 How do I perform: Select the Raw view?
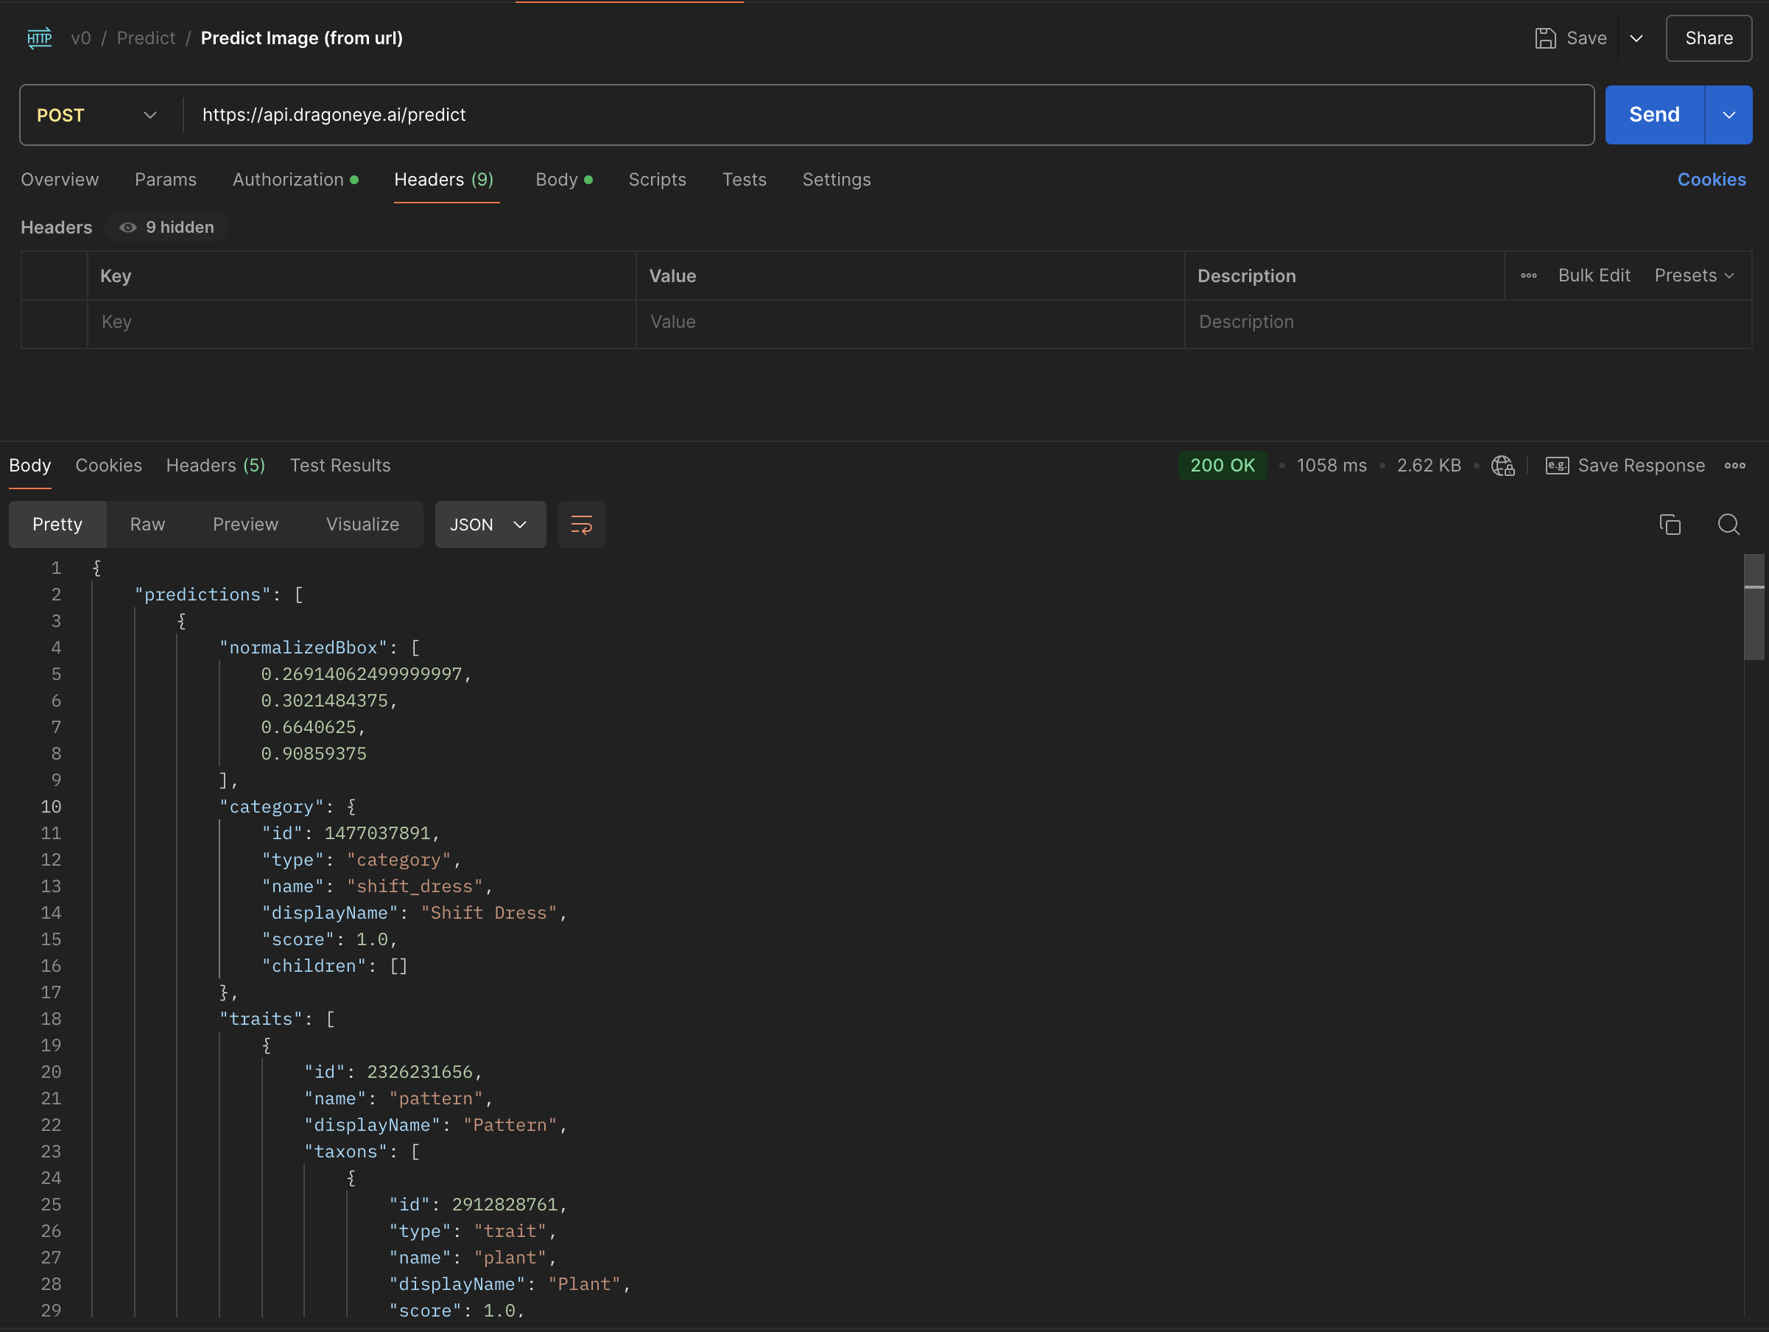(147, 525)
